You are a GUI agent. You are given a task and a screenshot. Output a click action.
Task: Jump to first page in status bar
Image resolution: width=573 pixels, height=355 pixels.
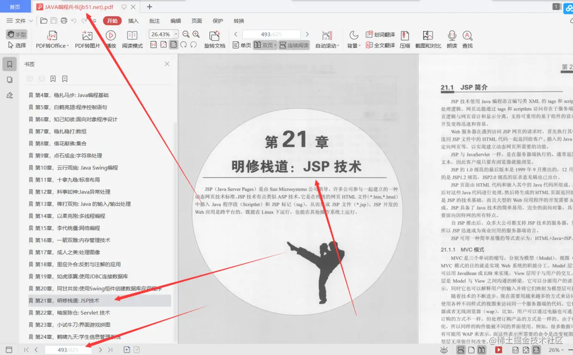click(x=26, y=350)
